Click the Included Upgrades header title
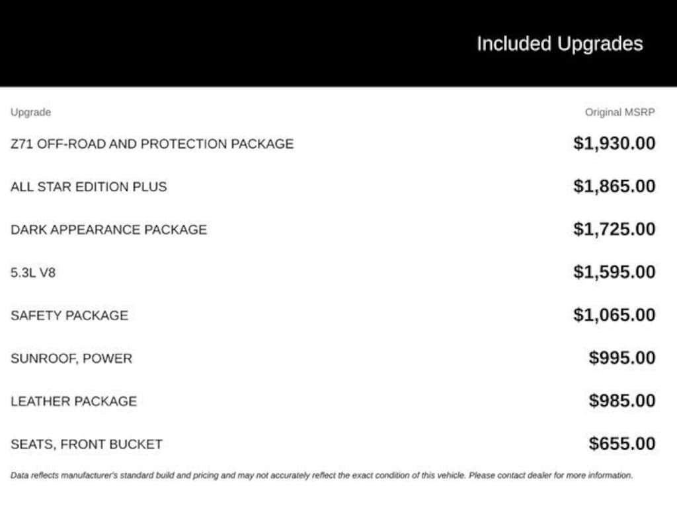 coord(559,44)
